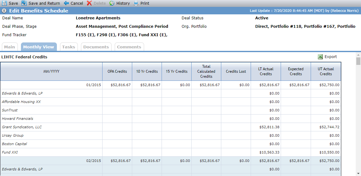Click the Save floppy disk icon
Image resolution: width=361 pixels, height=176 pixels.
(4, 3)
